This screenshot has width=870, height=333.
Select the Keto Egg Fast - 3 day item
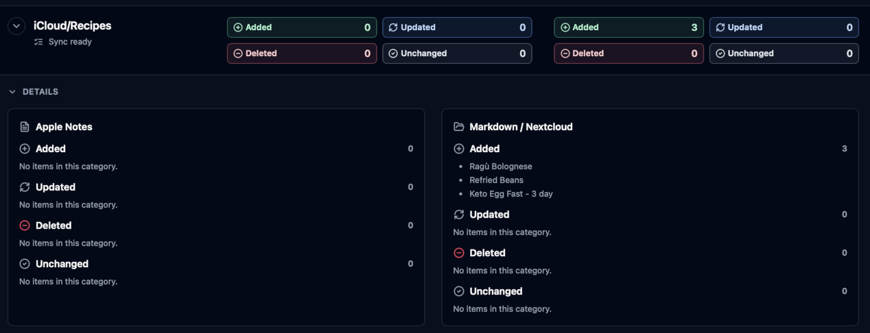pos(510,194)
